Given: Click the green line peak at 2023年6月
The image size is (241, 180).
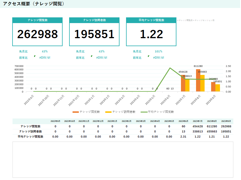Looking at the screenshot, I should pyautogui.click(x=170, y=68).
